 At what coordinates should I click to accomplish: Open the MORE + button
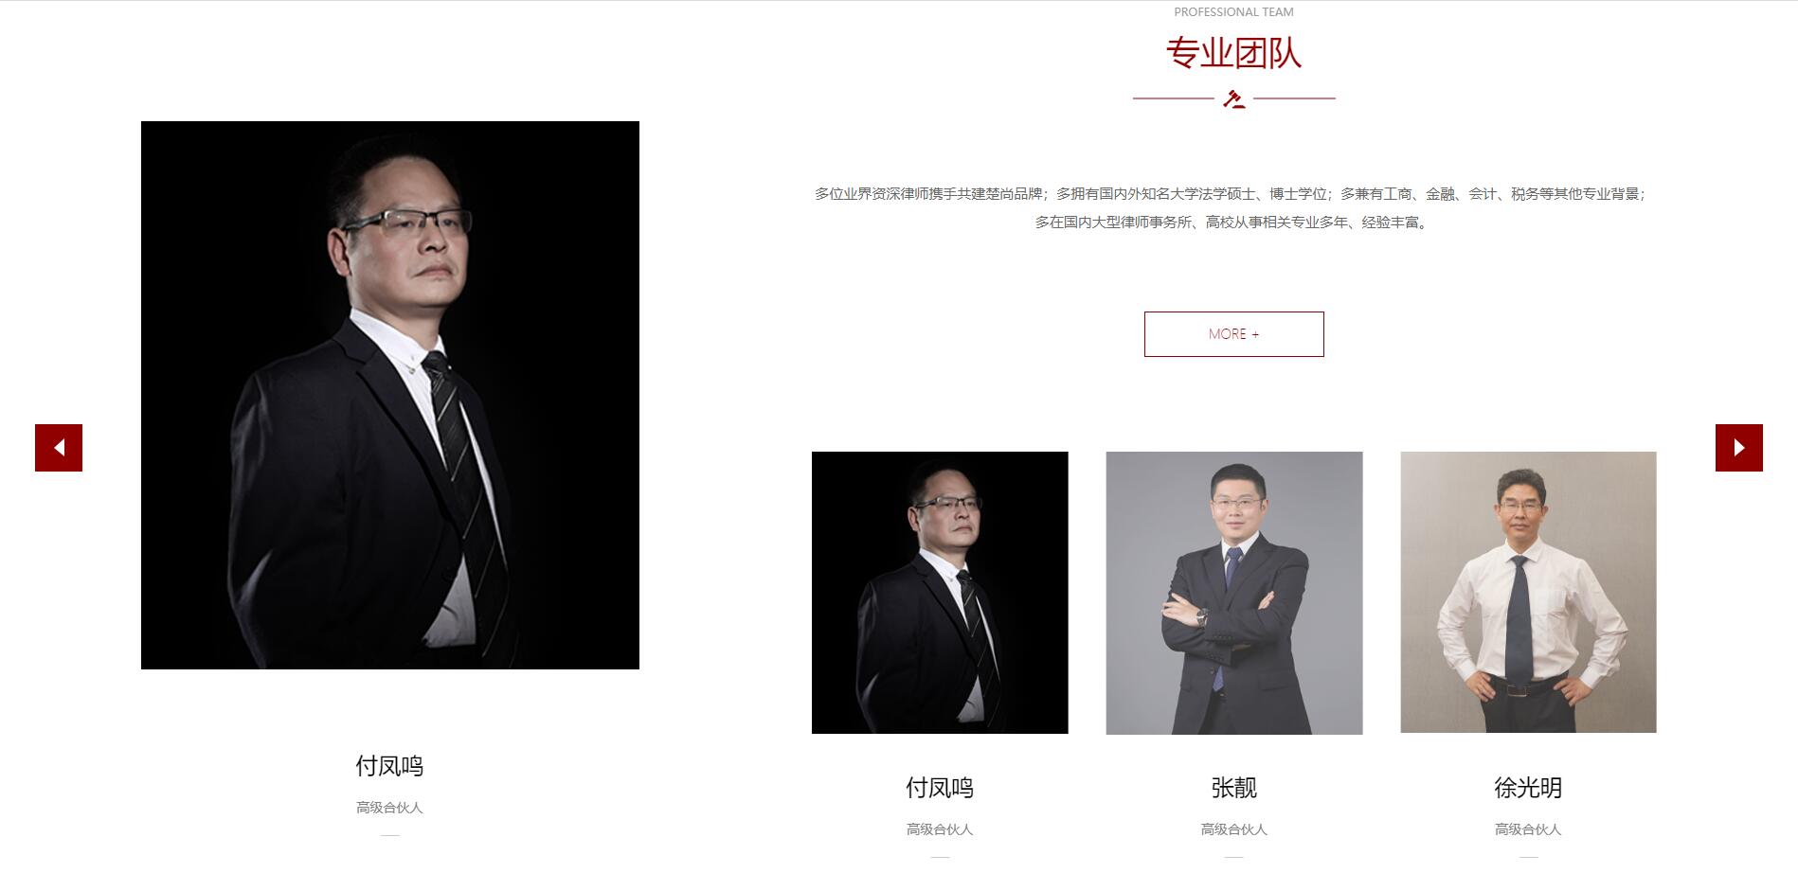point(1234,334)
